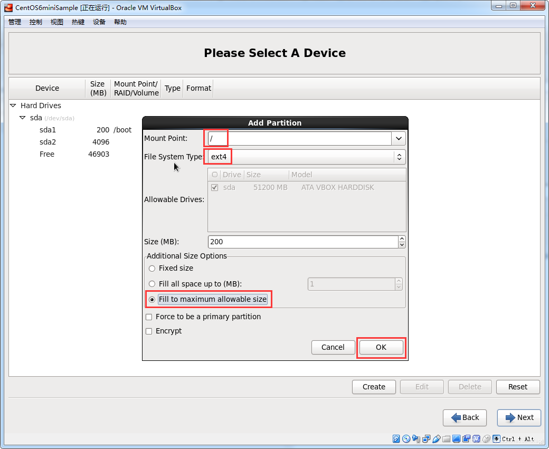Click the host key arrow indicator icon
549x449 pixels.
click(x=497, y=439)
